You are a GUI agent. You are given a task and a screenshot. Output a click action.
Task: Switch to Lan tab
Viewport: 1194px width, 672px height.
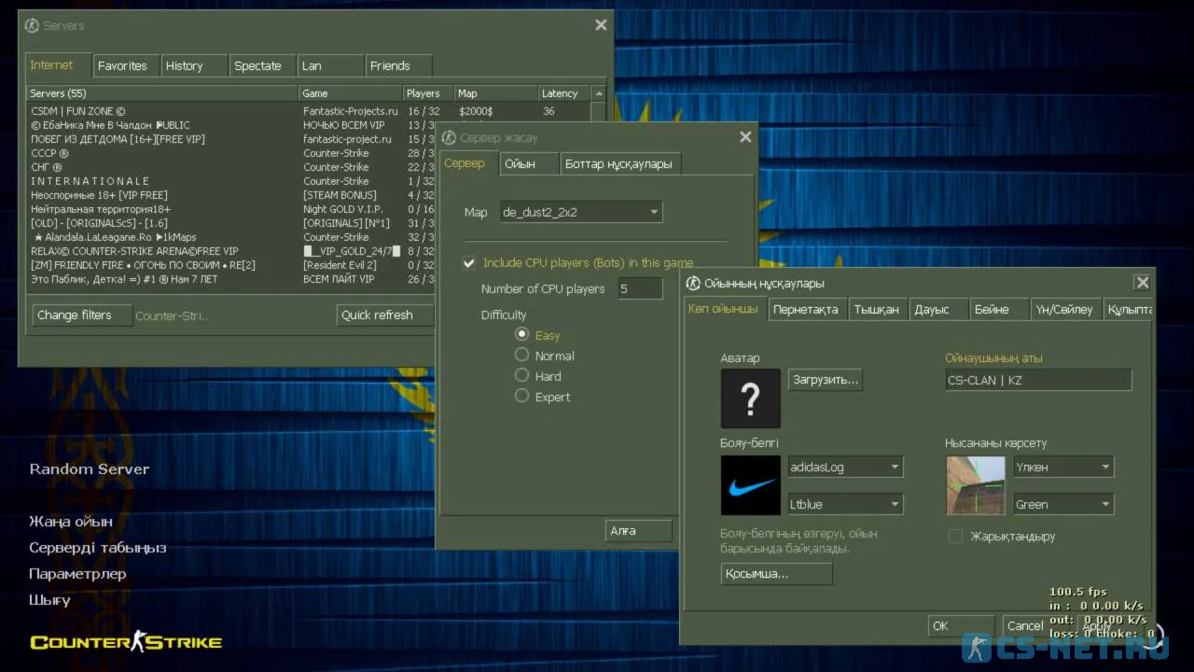[330, 65]
